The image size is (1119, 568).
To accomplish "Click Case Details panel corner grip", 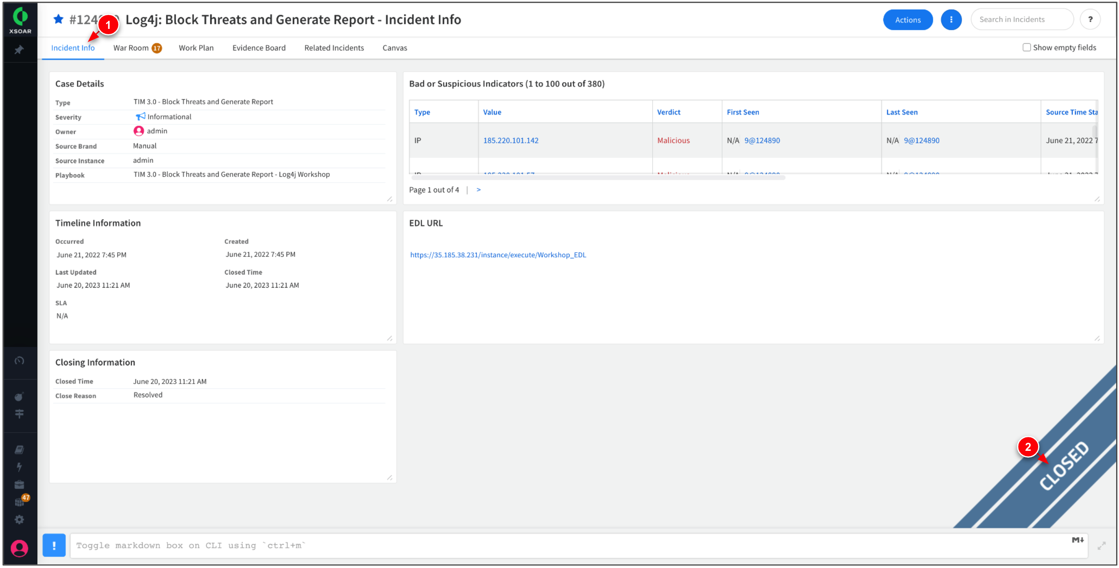I will click(390, 199).
